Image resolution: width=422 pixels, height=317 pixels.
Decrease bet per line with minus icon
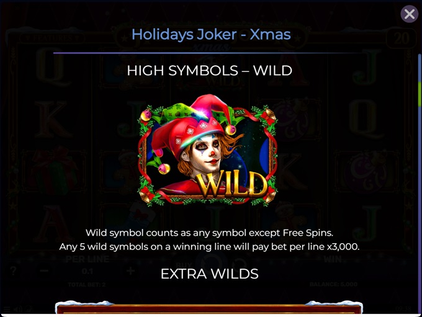45,270
